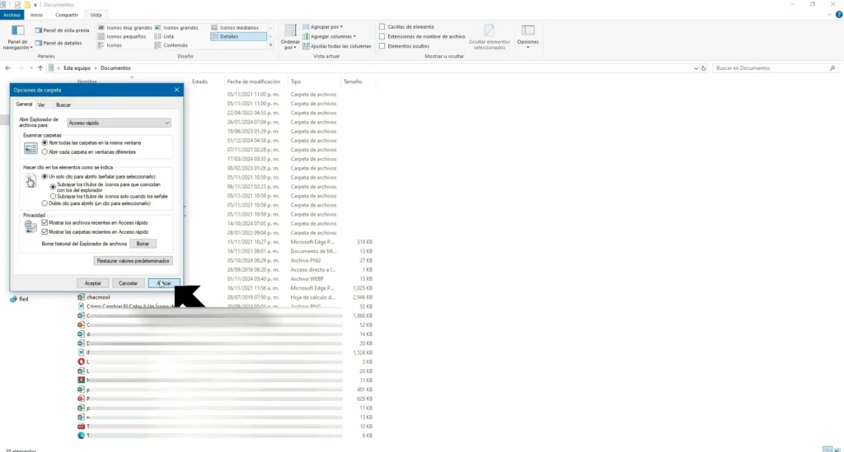Select Subrayar títulos solo cuando los señale
This screenshot has height=452, width=844.
[x=53, y=197]
